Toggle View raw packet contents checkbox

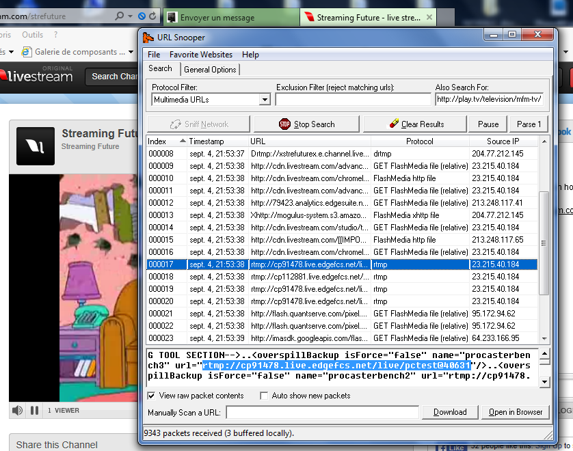pos(151,396)
